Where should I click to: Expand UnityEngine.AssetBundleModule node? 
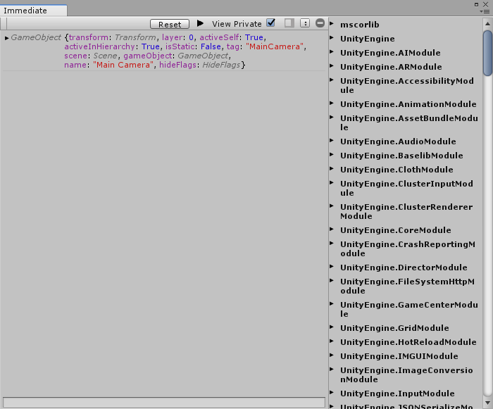pyautogui.click(x=332, y=118)
